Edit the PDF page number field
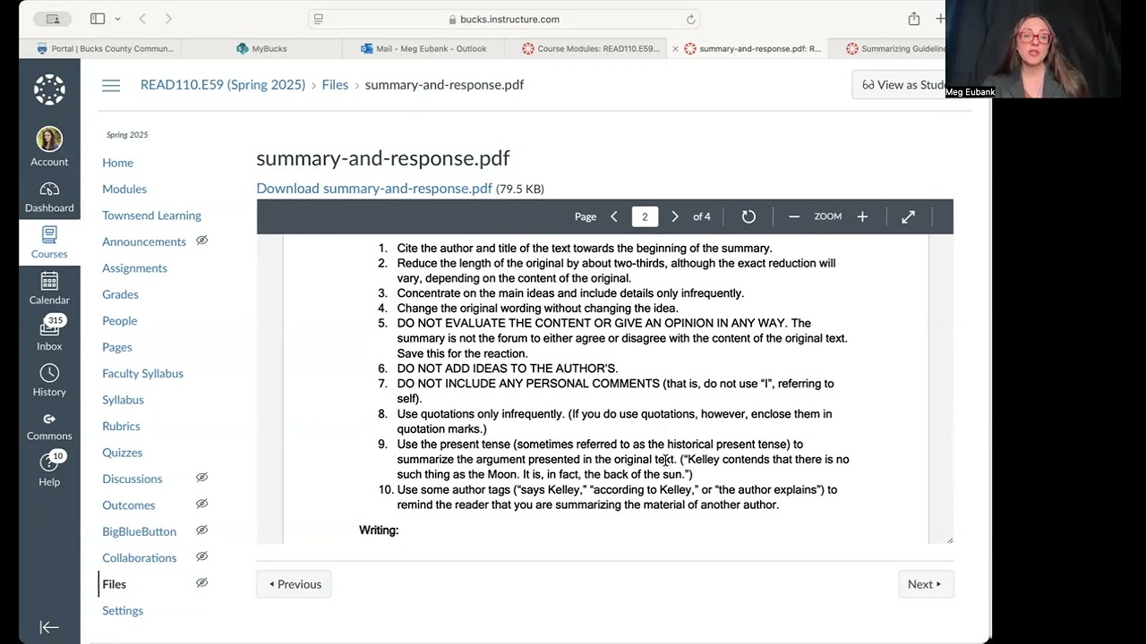Screen dimensions: 1146x644 click(645, 216)
